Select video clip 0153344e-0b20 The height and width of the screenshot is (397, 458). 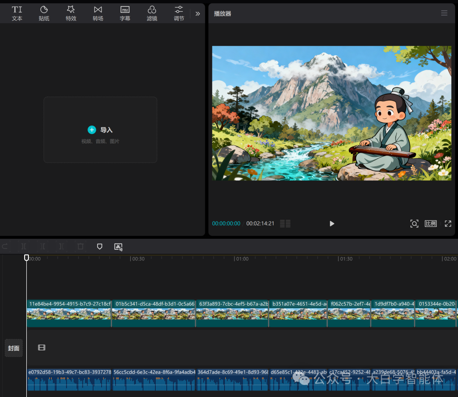coord(436,313)
